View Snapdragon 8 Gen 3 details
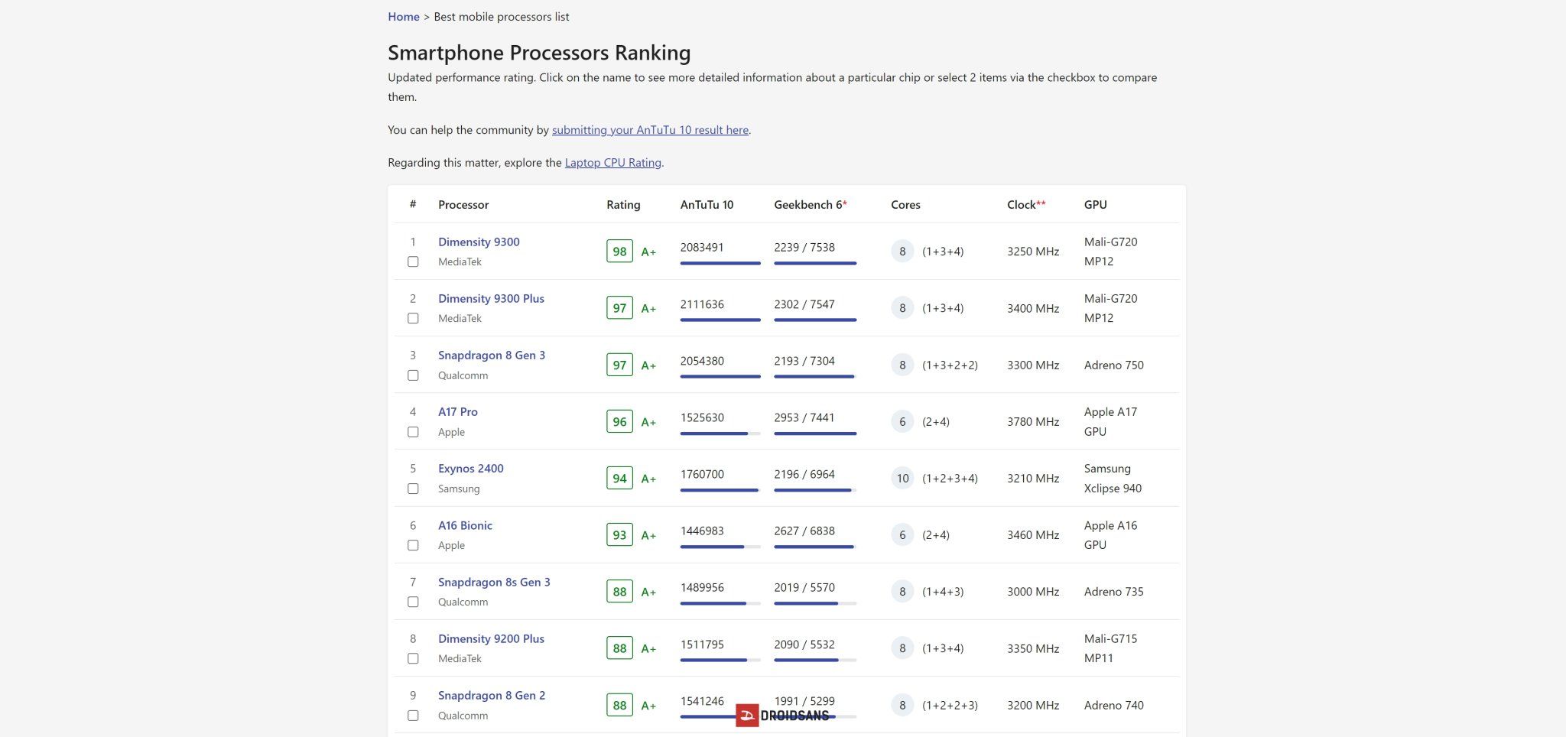The width and height of the screenshot is (1566, 737). tap(491, 356)
